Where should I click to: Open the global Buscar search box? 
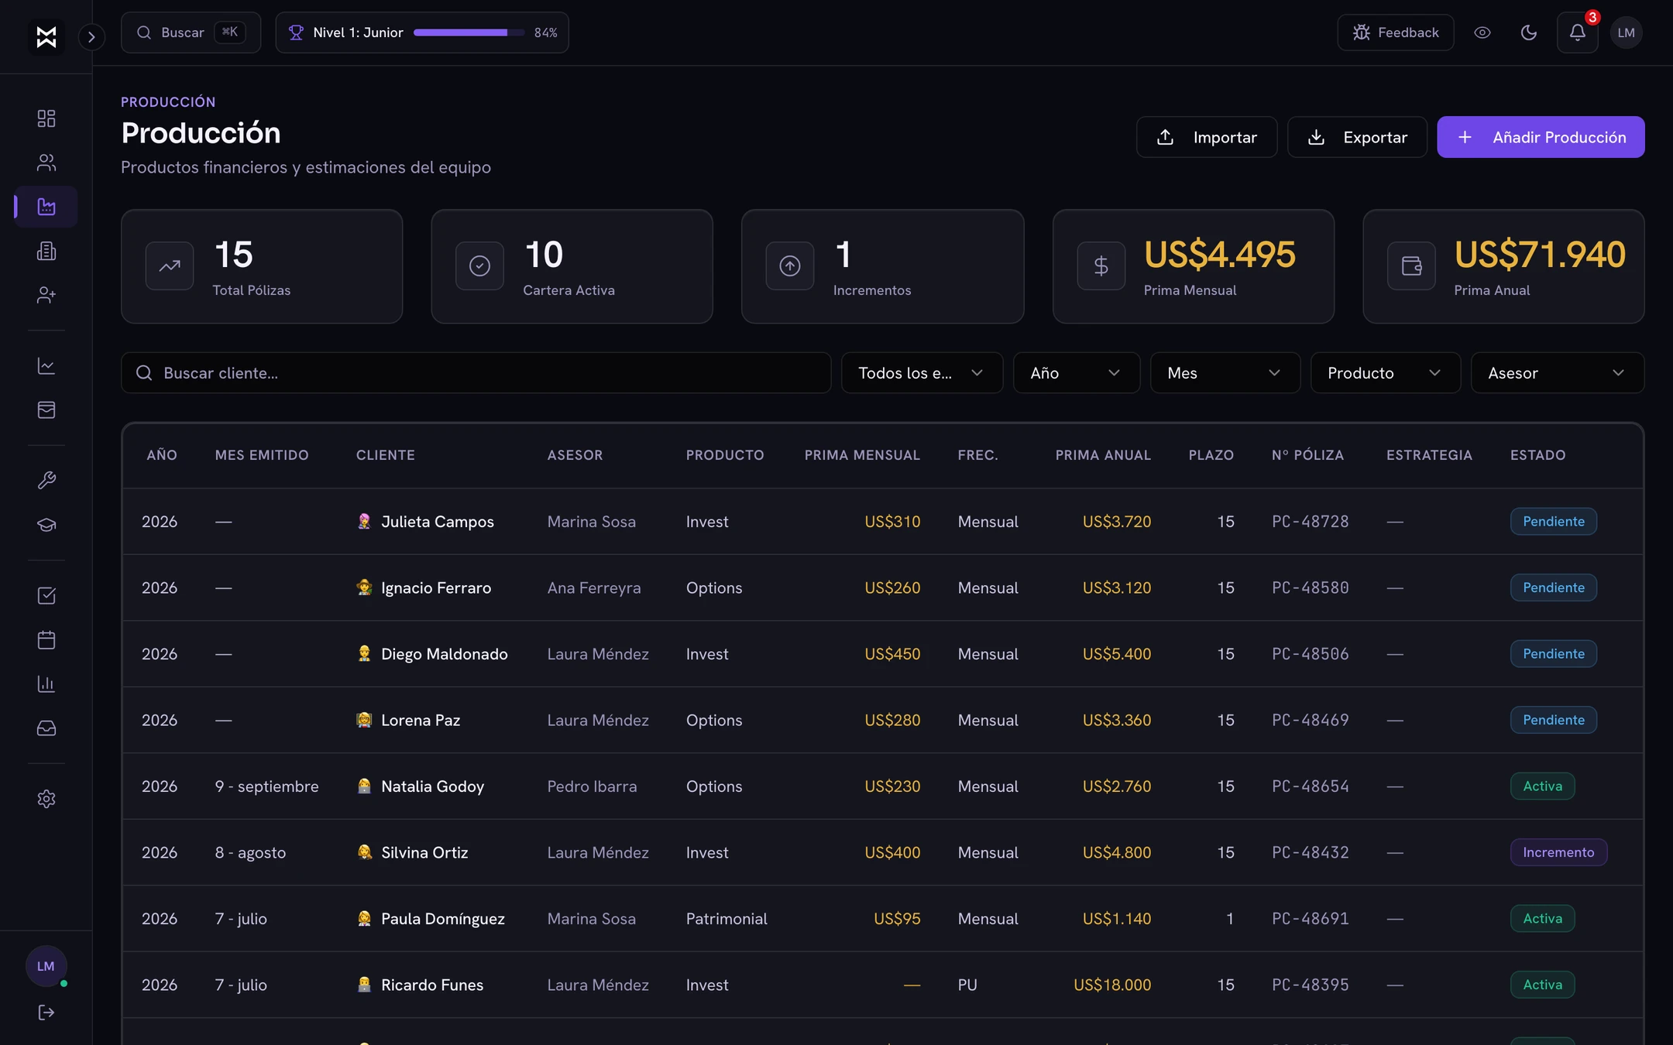click(x=191, y=33)
